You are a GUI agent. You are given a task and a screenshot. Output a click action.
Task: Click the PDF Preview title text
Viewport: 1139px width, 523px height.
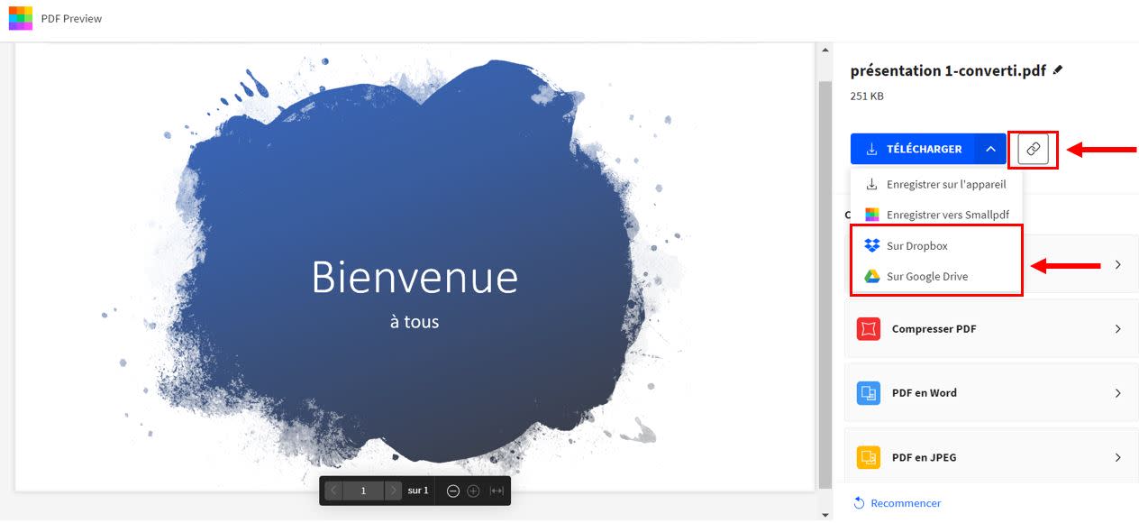[x=71, y=18]
